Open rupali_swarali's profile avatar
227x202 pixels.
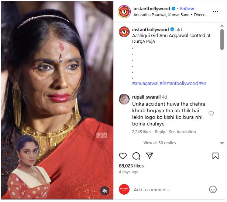tap(124, 99)
